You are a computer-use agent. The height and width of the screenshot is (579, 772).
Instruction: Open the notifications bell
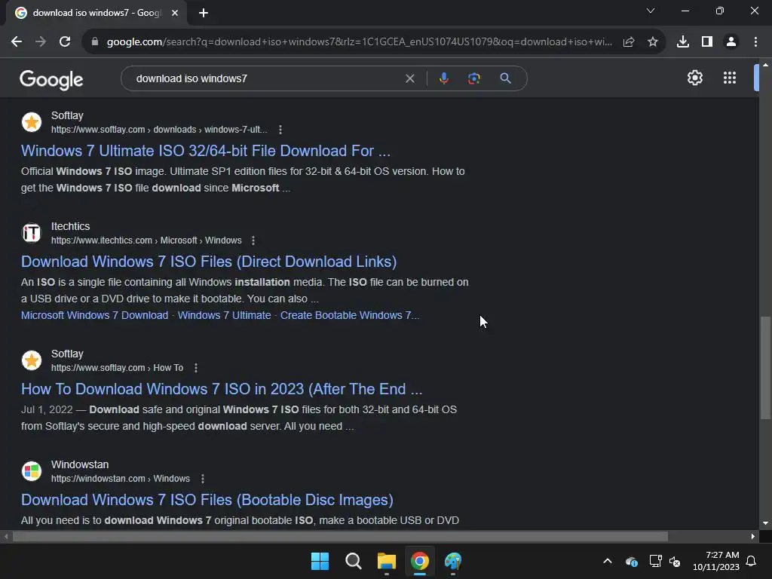(752, 561)
